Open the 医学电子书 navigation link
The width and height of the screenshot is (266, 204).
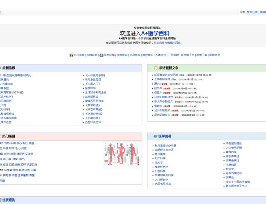tap(188, 55)
